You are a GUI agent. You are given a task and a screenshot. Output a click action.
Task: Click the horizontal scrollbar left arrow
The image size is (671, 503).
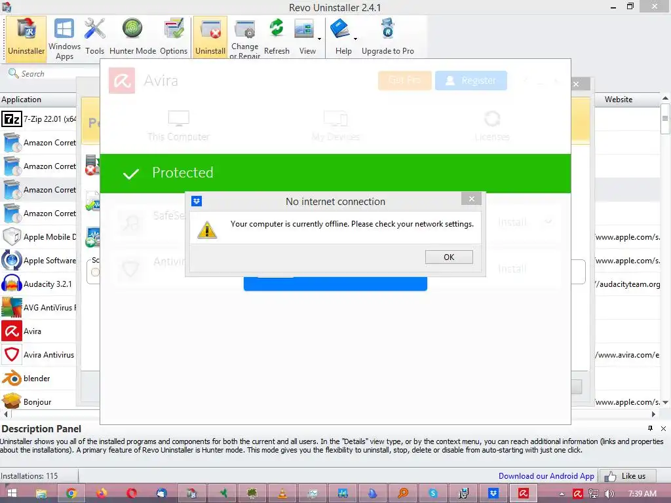[x=5, y=414]
